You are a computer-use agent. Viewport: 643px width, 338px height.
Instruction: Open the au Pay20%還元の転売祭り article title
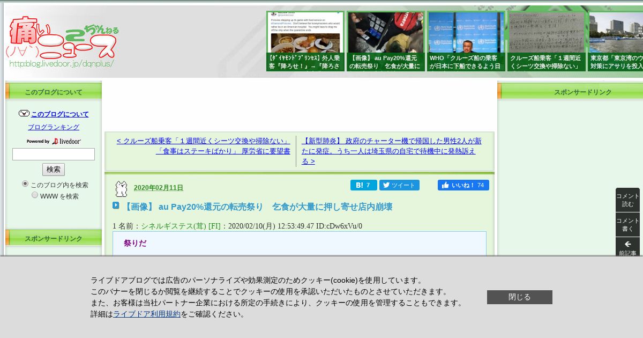click(x=257, y=207)
